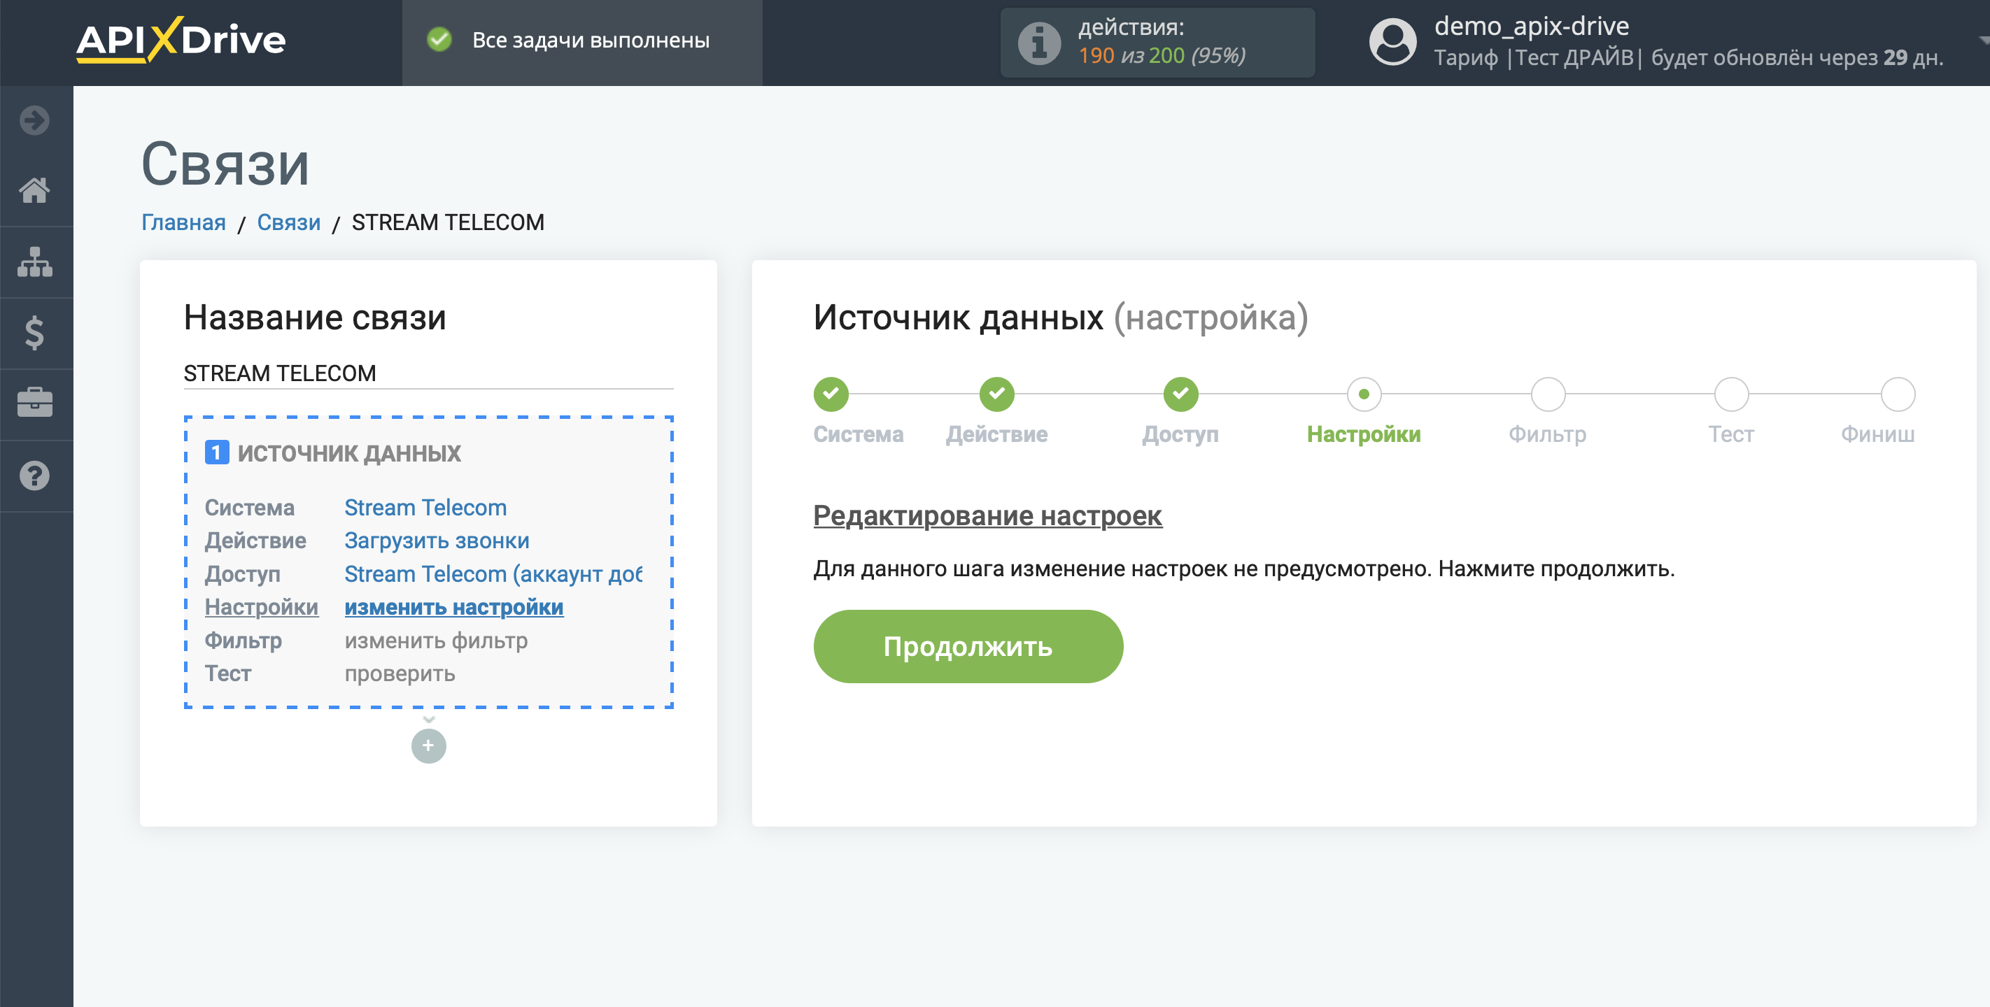
Task: Click the Источник данных (настройка) heading
Action: pyautogui.click(x=1061, y=317)
